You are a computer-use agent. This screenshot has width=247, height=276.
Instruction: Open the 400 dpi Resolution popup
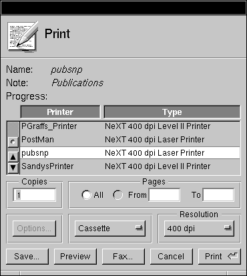pos(199,229)
